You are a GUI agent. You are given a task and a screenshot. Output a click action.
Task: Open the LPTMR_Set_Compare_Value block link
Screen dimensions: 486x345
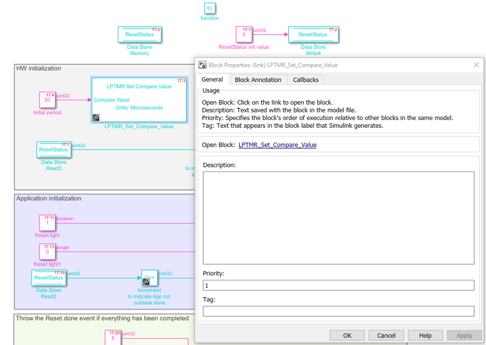point(277,145)
